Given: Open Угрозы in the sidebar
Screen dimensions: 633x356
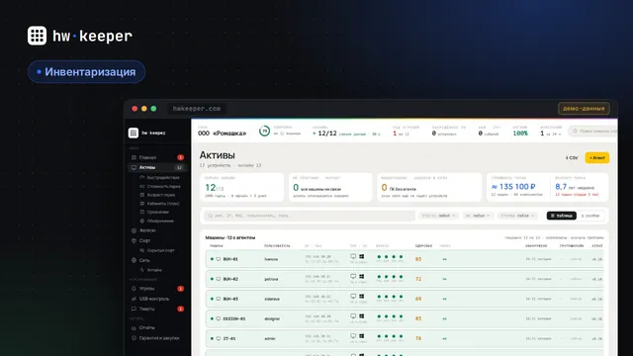Looking at the screenshot, I should [x=147, y=289].
